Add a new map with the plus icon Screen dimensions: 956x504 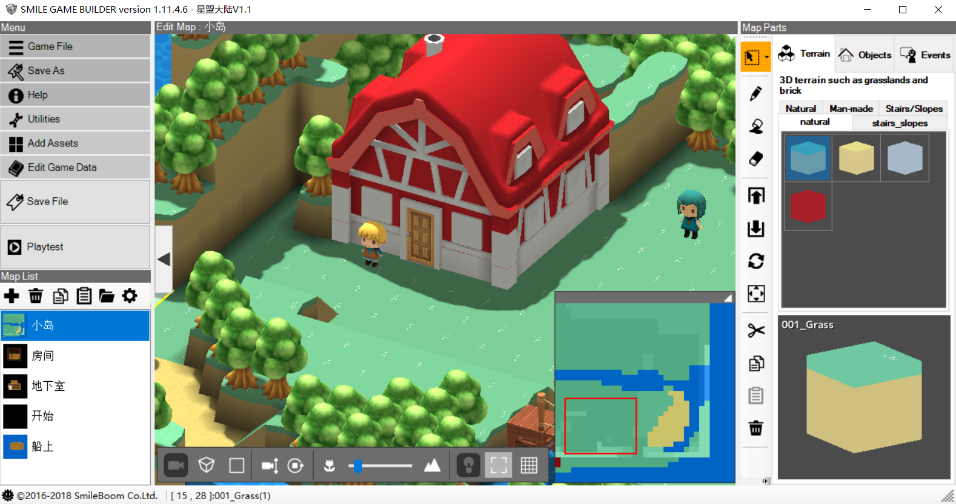pos(12,296)
